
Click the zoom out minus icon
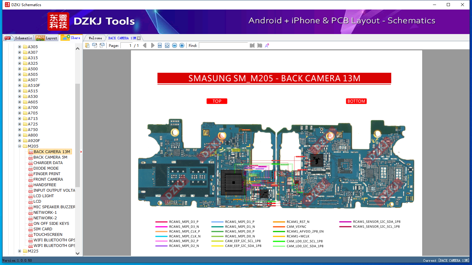tap(175, 45)
